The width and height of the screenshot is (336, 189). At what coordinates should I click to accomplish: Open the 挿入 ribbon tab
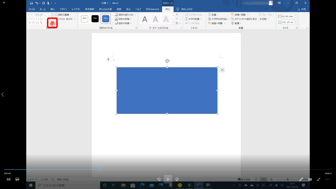pos(52,9)
